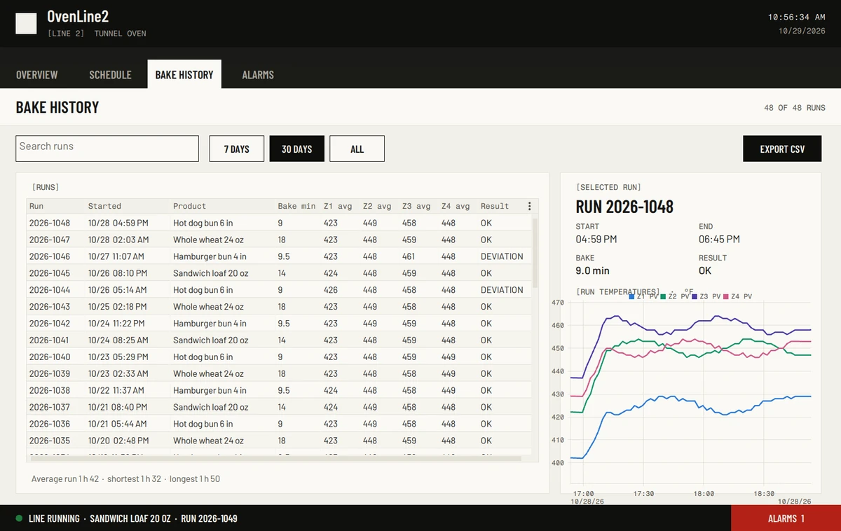Select run 2026-1039 in the table
Image resolution: width=841 pixels, height=531 pixels.
click(280, 374)
